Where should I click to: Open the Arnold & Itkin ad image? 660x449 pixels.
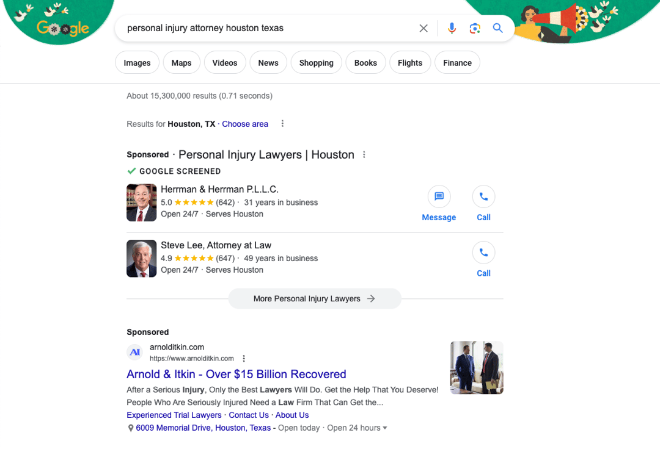[x=477, y=367]
